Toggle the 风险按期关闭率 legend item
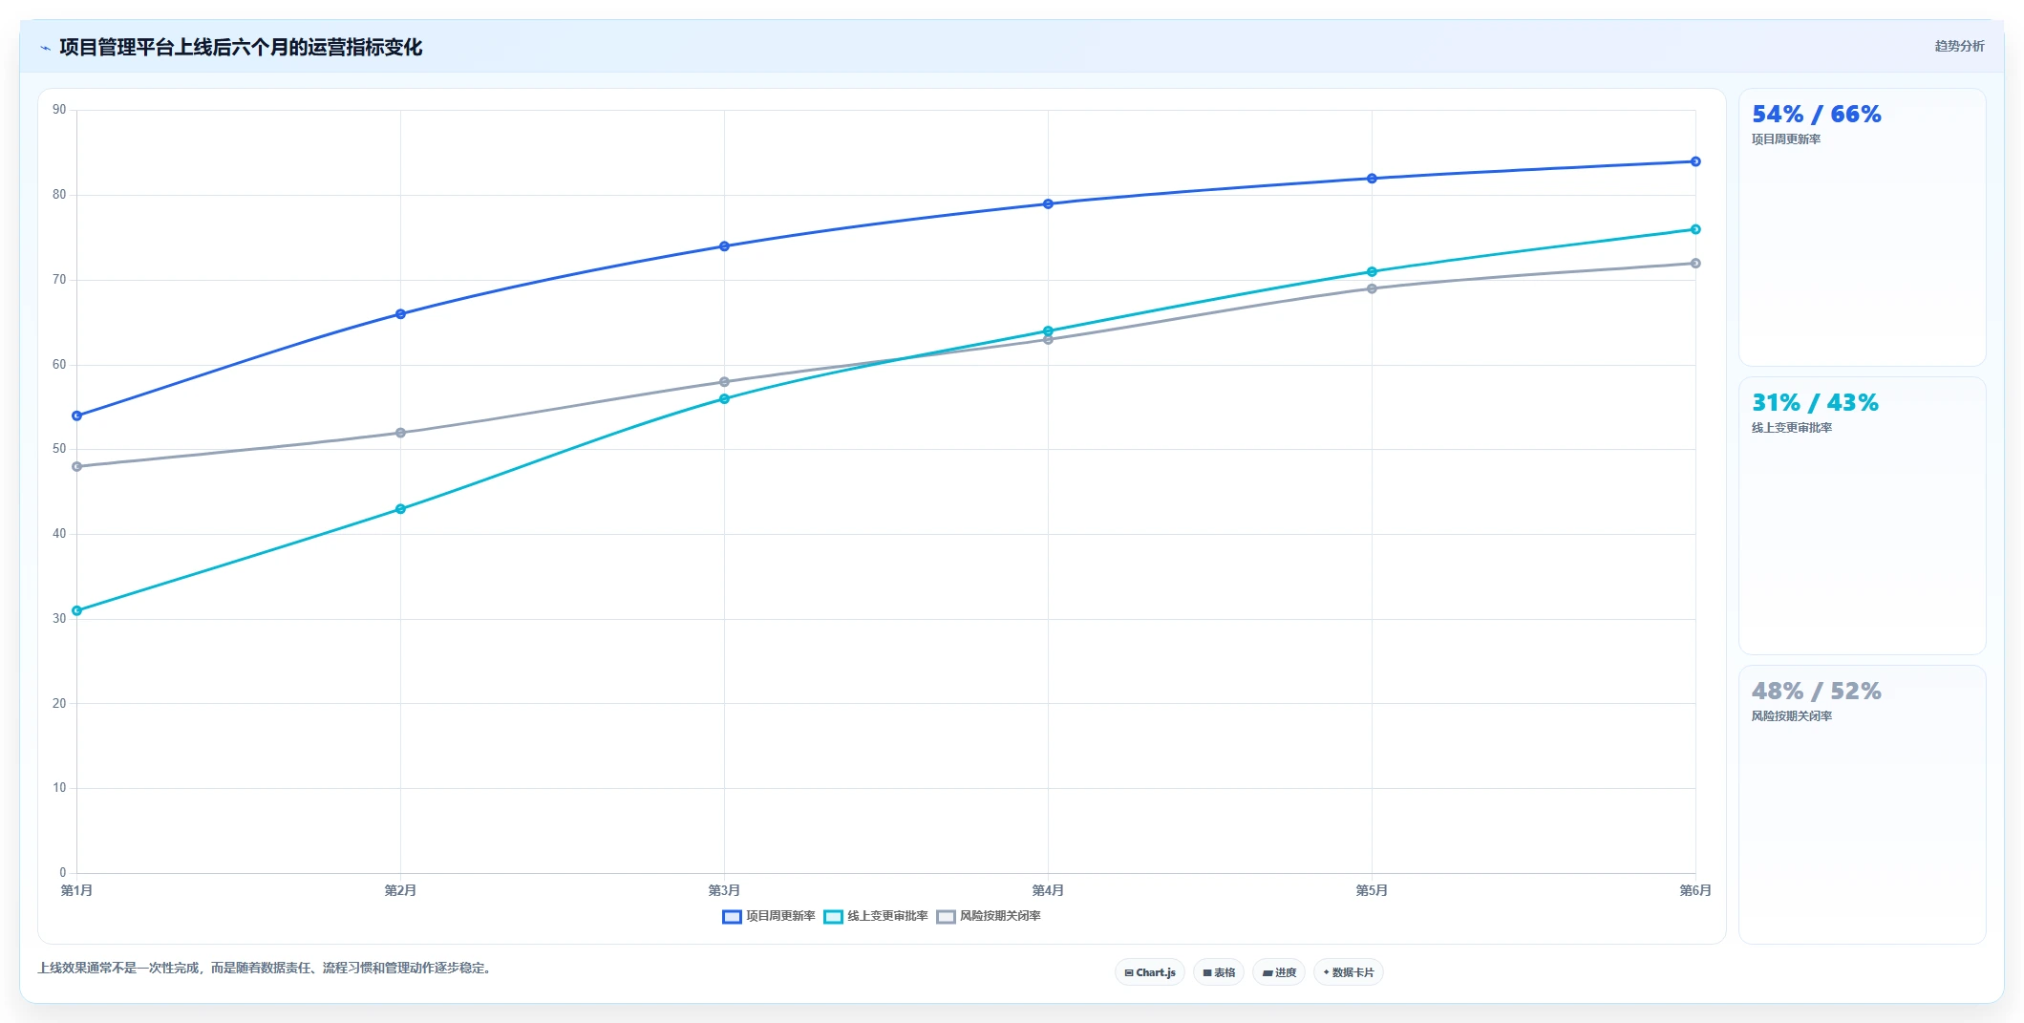 [989, 916]
